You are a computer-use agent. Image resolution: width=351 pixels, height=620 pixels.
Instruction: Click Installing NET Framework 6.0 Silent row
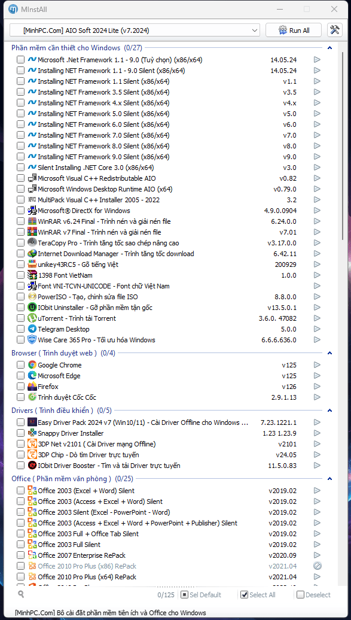pyautogui.click(x=169, y=124)
